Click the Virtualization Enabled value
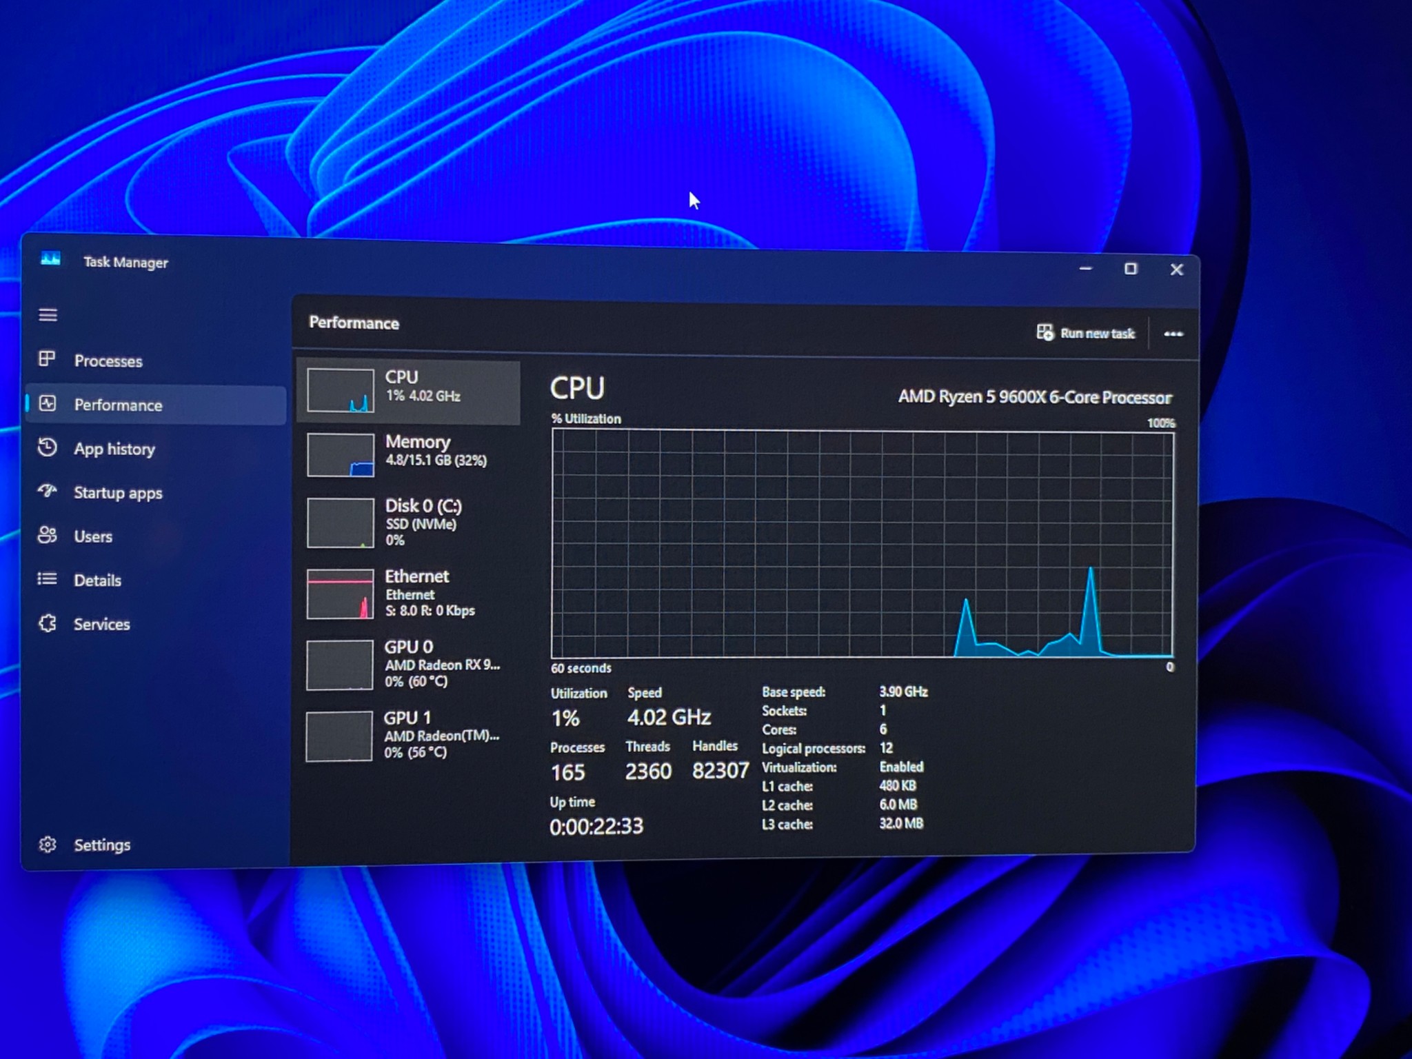Image resolution: width=1412 pixels, height=1059 pixels. pyautogui.click(x=901, y=767)
